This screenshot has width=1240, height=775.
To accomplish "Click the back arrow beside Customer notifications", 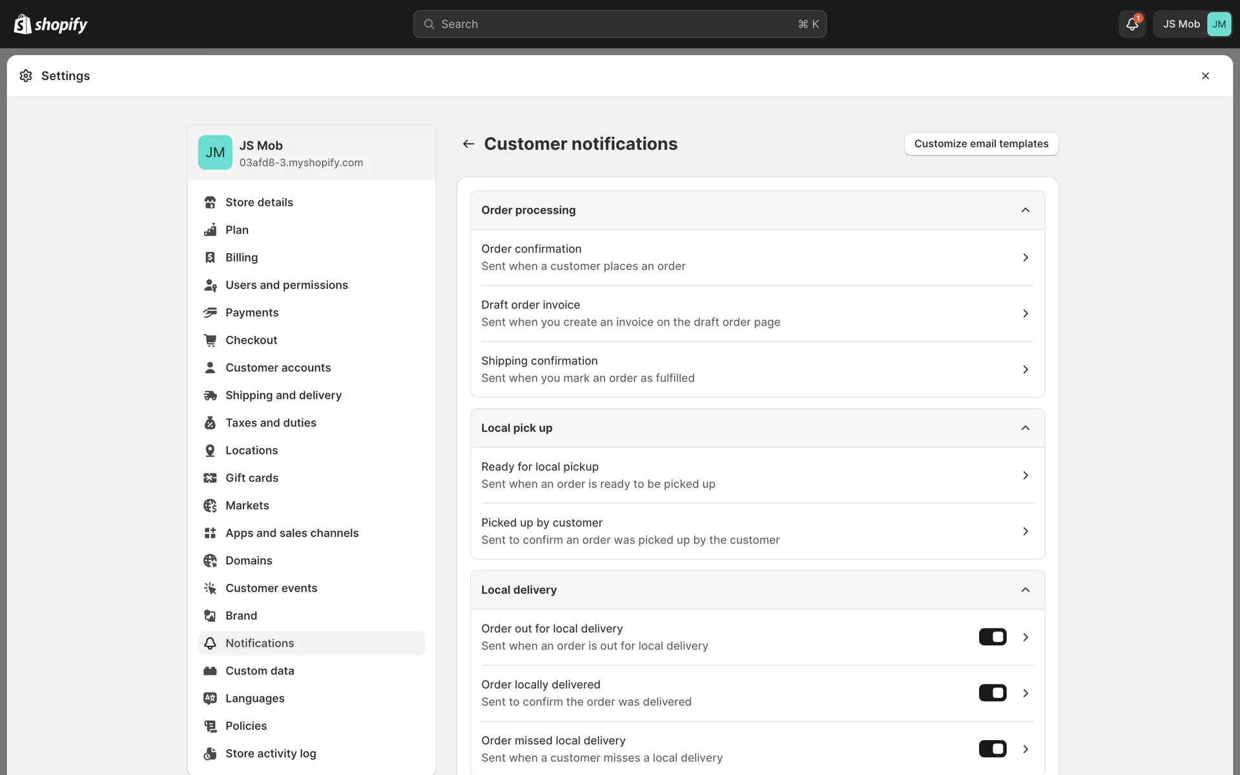I will (x=468, y=144).
